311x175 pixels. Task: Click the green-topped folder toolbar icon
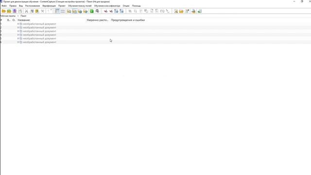point(9,11)
